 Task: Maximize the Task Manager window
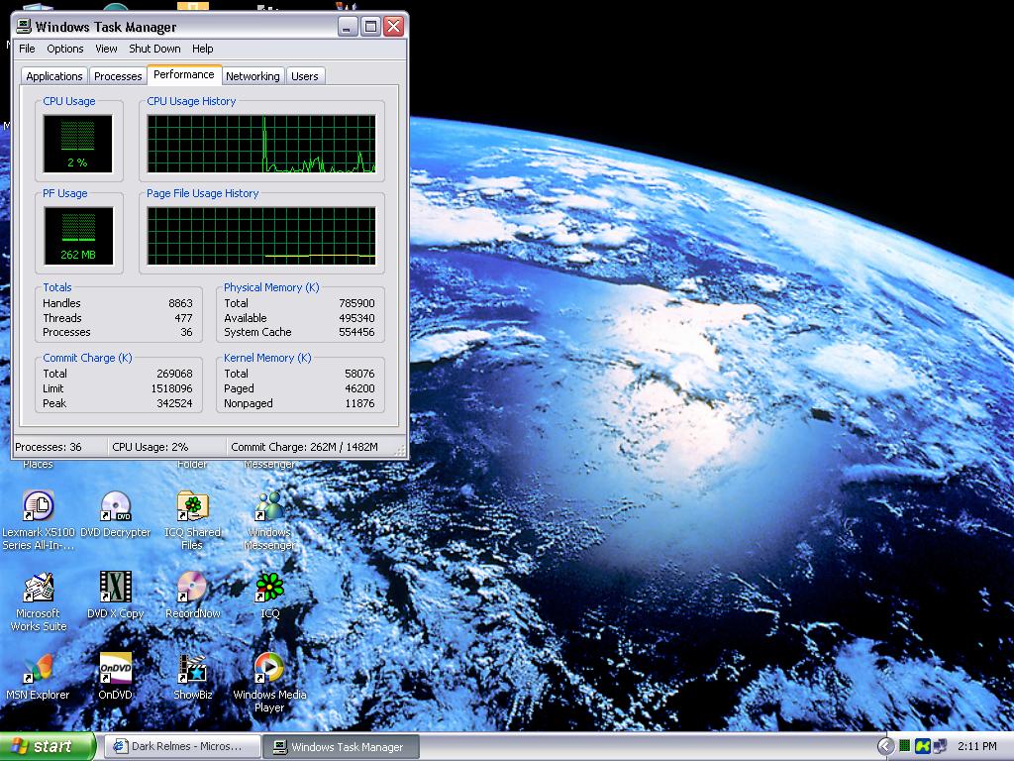click(x=370, y=27)
